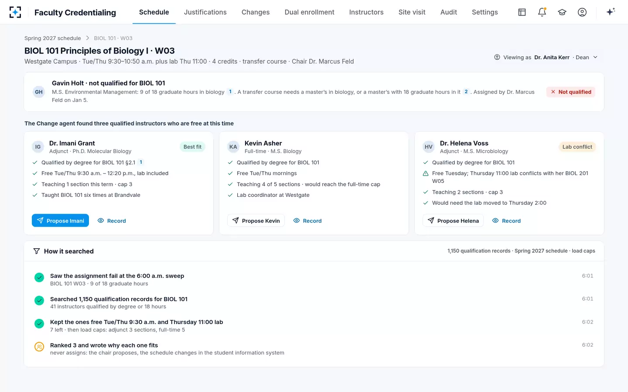Click the filter icon beside How it searched
This screenshot has width=628, height=392.
pos(37,251)
